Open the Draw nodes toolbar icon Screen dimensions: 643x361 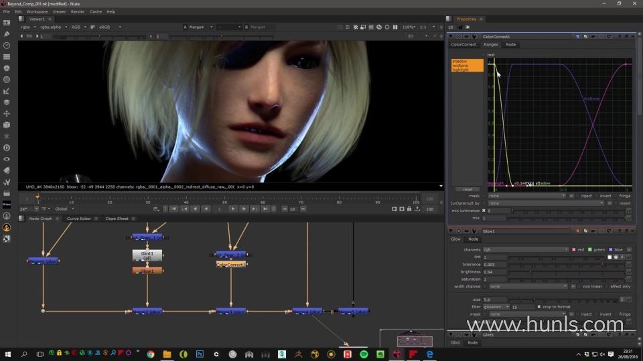(7, 34)
